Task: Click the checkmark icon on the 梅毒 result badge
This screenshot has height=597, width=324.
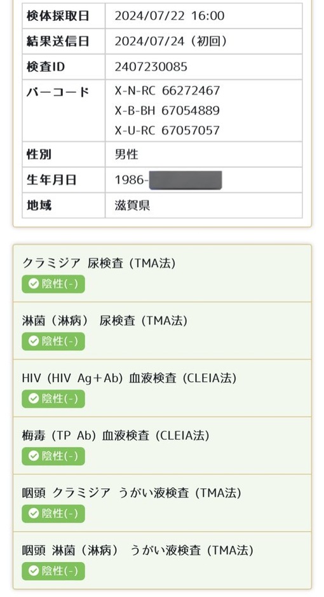Action: coord(34,456)
